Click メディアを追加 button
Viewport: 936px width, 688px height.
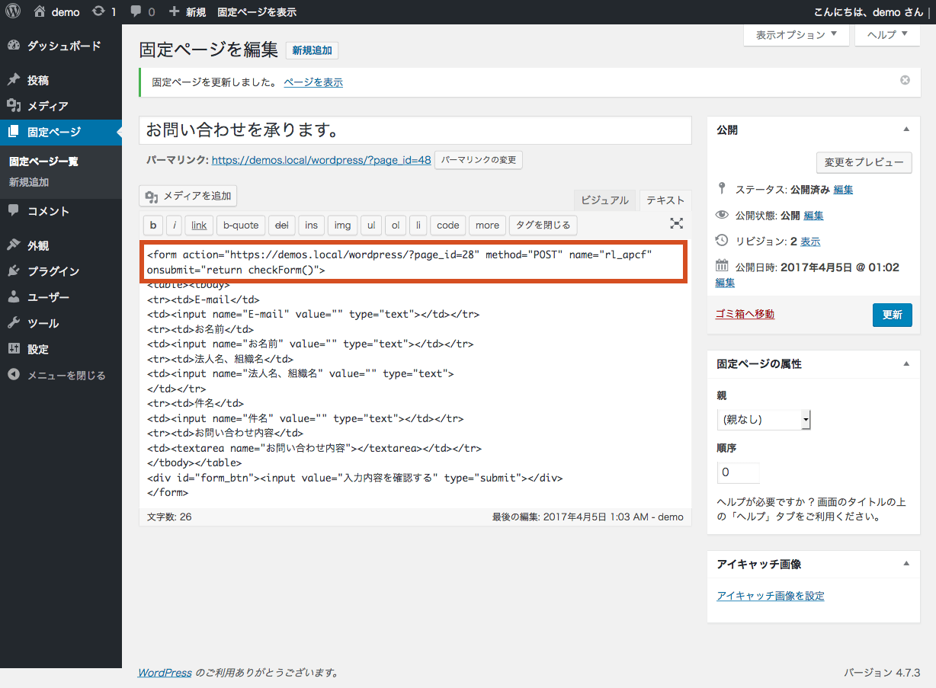[x=188, y=196]
